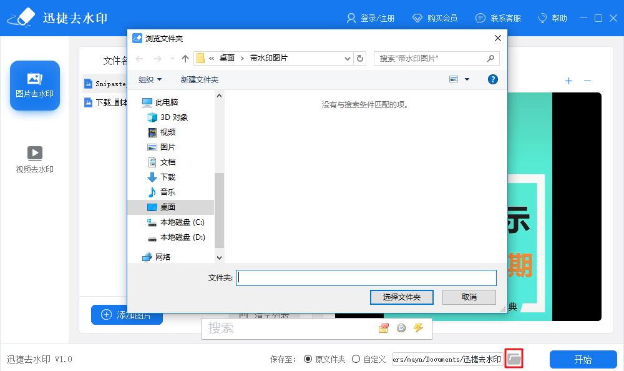Click 帮助 in the top bar
The image size is (624, 371).
[x=552, y=18]
